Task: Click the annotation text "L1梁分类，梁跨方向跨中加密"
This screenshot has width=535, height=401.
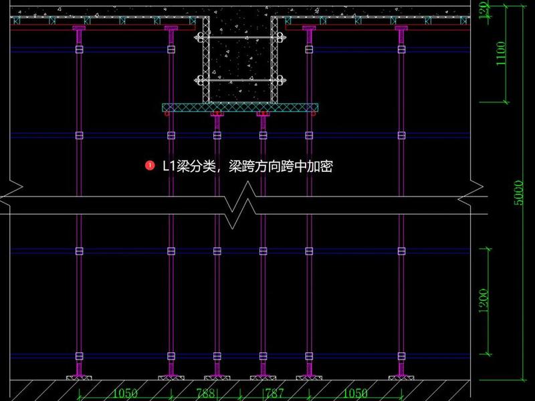Action: pos(247,166)
